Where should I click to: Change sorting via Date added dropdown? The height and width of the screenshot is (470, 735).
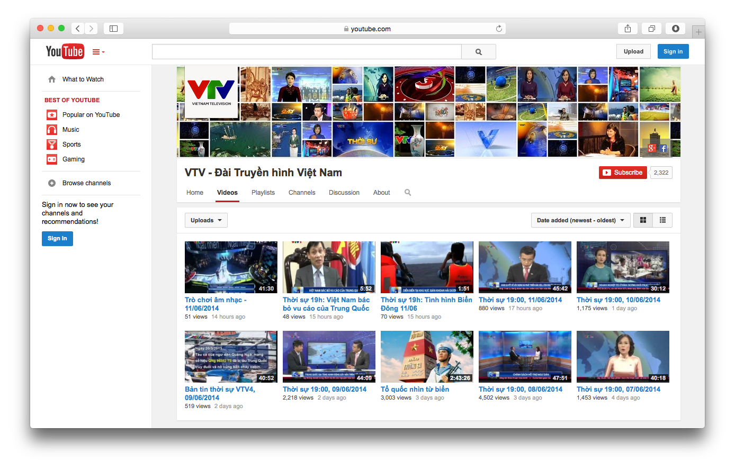[x=580, y=220]
